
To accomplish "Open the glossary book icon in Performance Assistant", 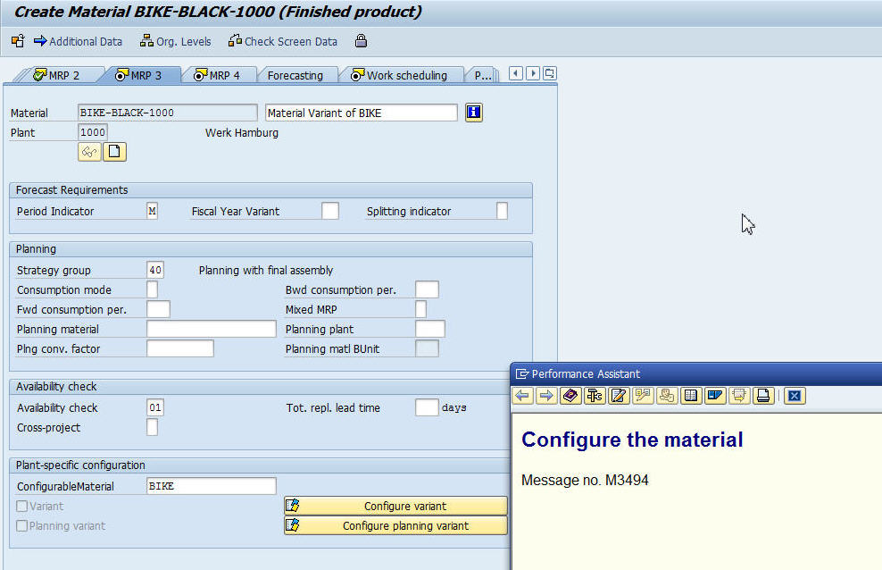I will pyautogui.click(x=570, y=395).
